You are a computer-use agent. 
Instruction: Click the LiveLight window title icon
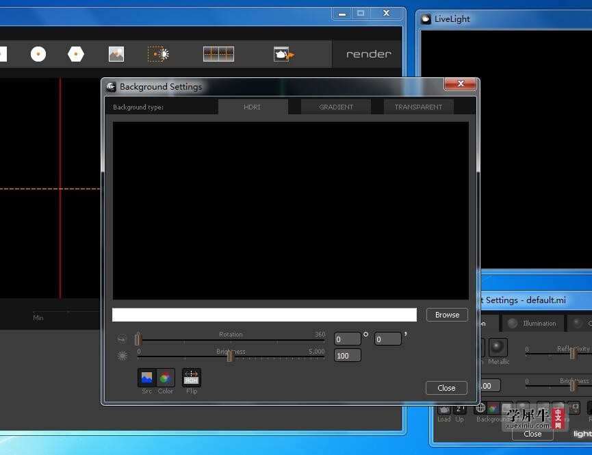tap(426, 19)
